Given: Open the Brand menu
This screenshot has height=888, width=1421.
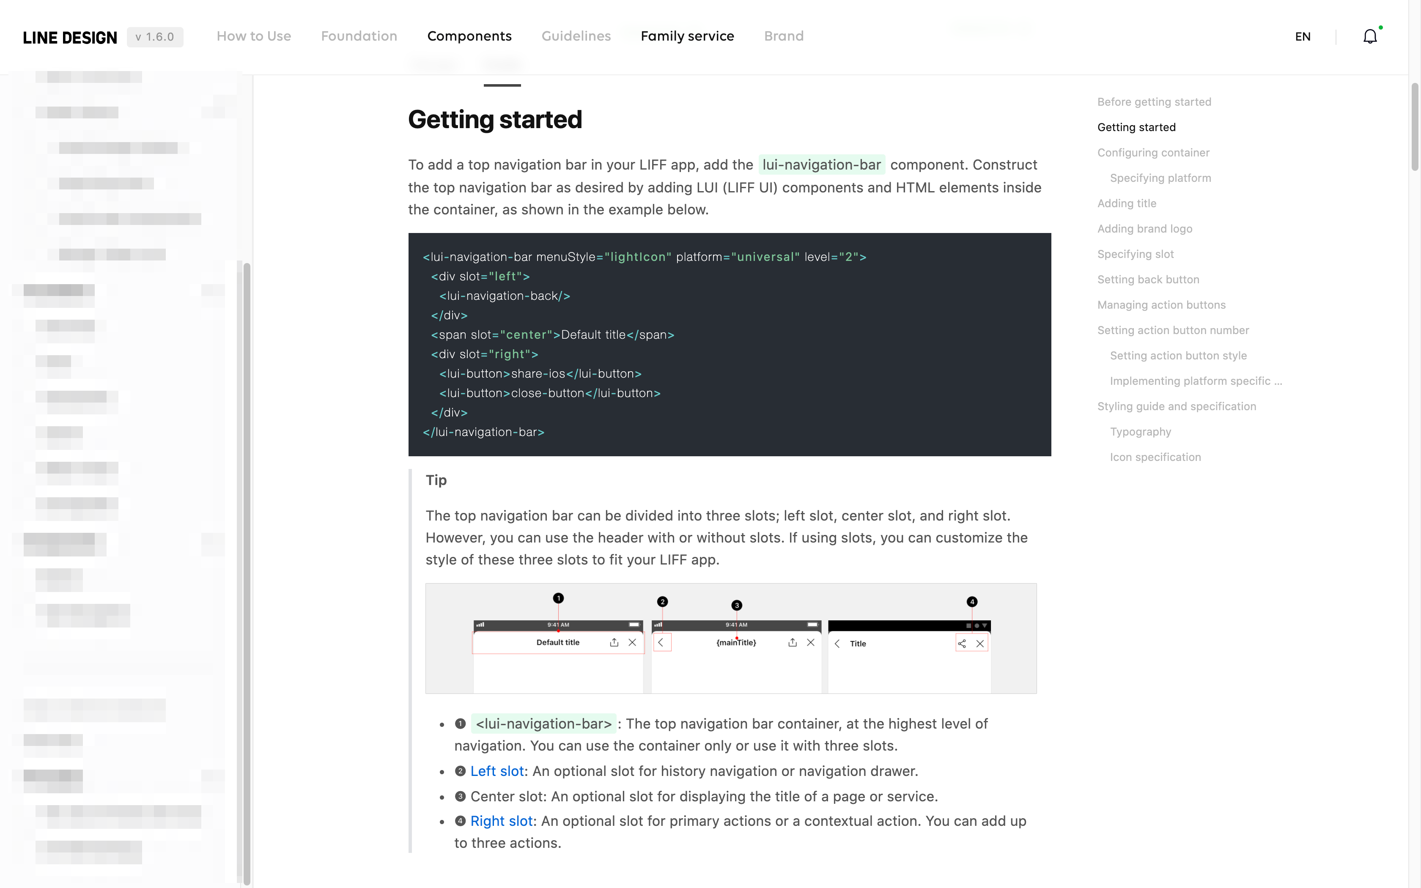Looking at the screenshot, I should pyautogui.click(x=783, y=36).
